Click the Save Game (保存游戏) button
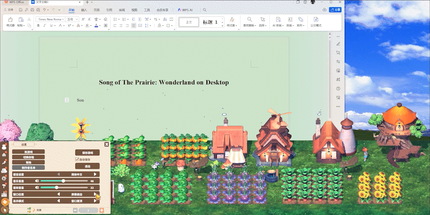Image resolution: width=430 pixels, height=215 pixels. coord(87,153)
